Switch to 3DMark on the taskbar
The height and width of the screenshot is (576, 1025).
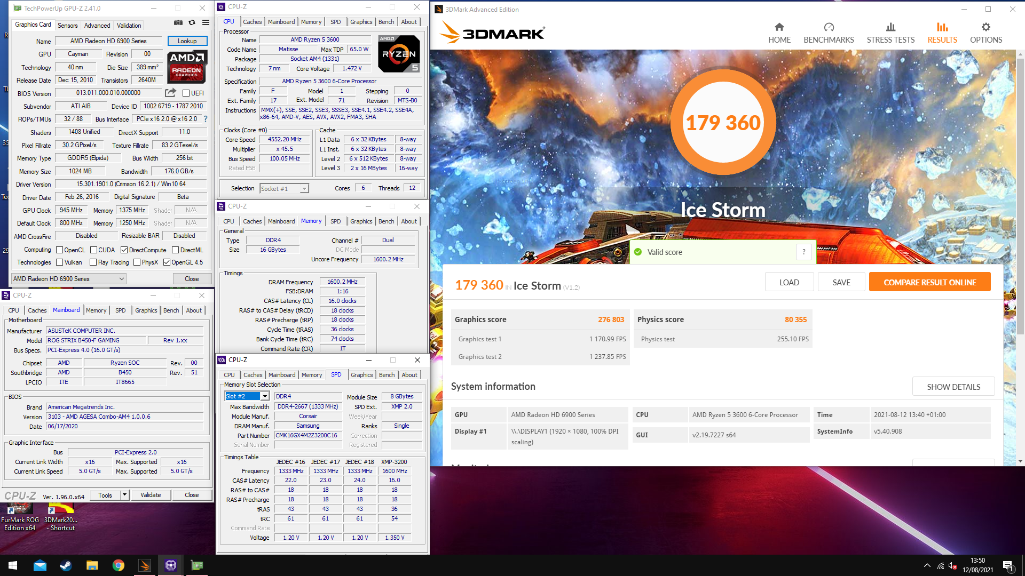tap(145, 565)
